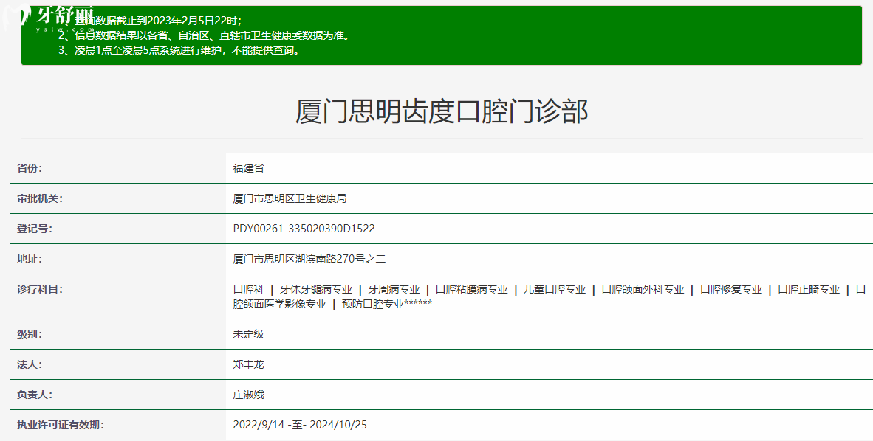873x441 pixels.
Task: Click 儿童口腔专业 in the department list
Action: pyautogui.click(x=555, y=289)
